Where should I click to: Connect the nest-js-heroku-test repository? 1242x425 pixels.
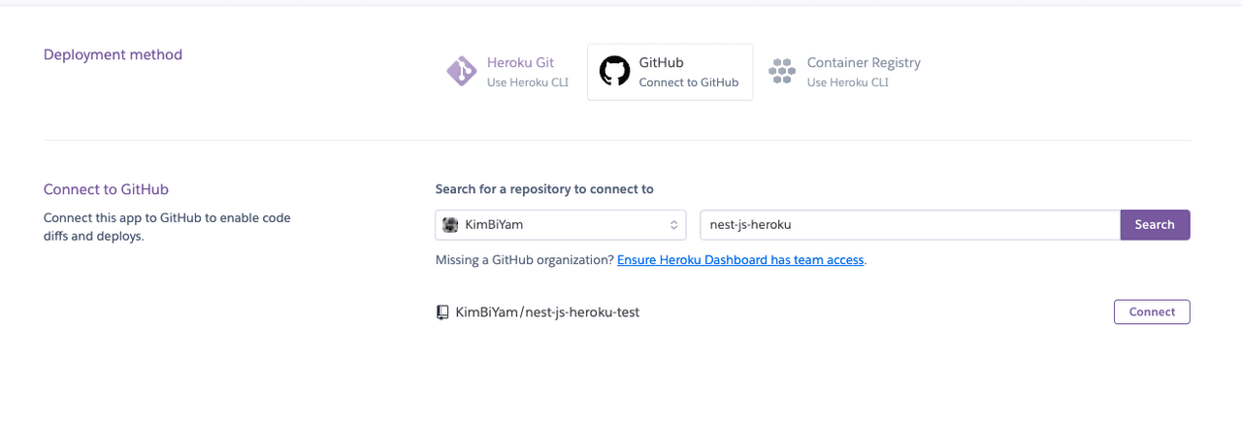pos(1152,312)
